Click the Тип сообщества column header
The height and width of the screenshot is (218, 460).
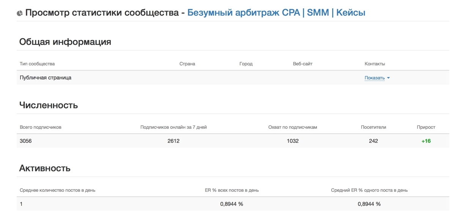37,64
